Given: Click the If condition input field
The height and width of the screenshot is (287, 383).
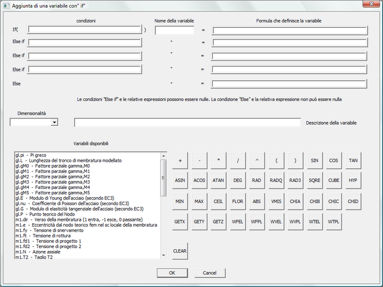Looking at the screenshot, I should coord(85,30).
